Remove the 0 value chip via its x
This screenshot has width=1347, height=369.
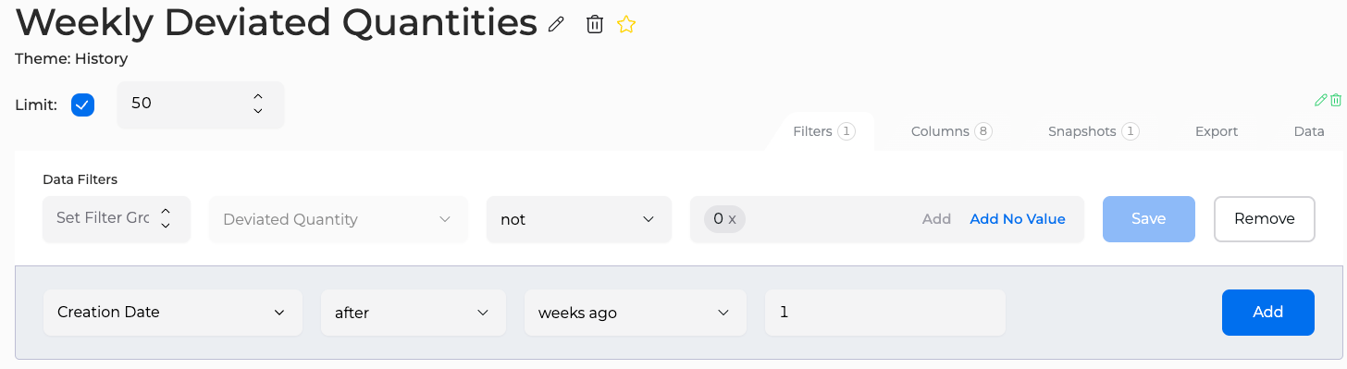pos(732,219)
